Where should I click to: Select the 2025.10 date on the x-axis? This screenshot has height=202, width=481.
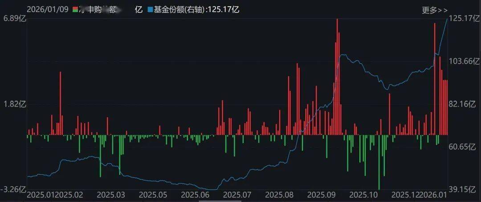pos(364,195)
